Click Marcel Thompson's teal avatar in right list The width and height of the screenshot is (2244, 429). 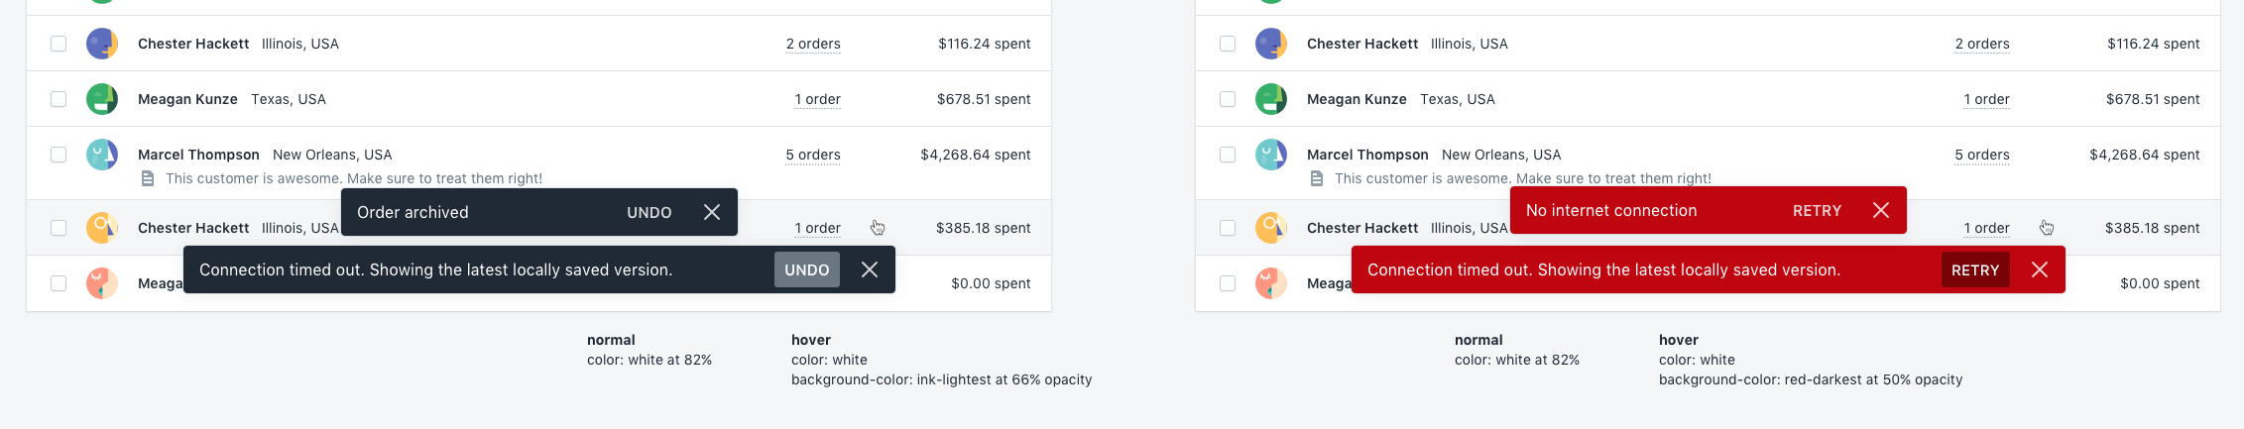[x=1271, y=155]
